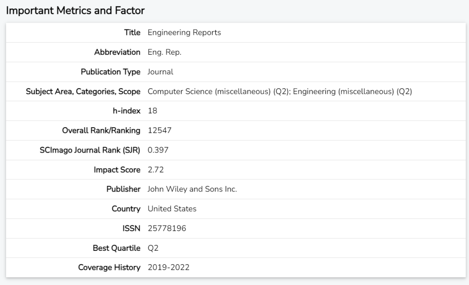Select the h-index value 18
The width and height of the screenshot is (469, 285).
(x=152, y=111)
